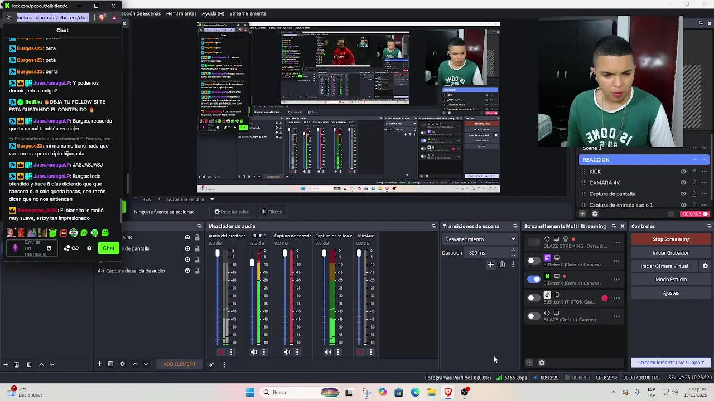This screenshot has width=714, height=401.
Task: Open StreamElements Live Support link
Action: [x=671, y=363]
